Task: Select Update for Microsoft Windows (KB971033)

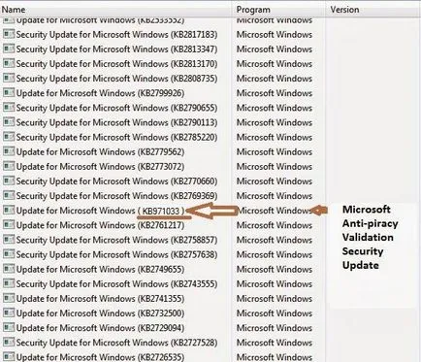Action: click(100, 211)
